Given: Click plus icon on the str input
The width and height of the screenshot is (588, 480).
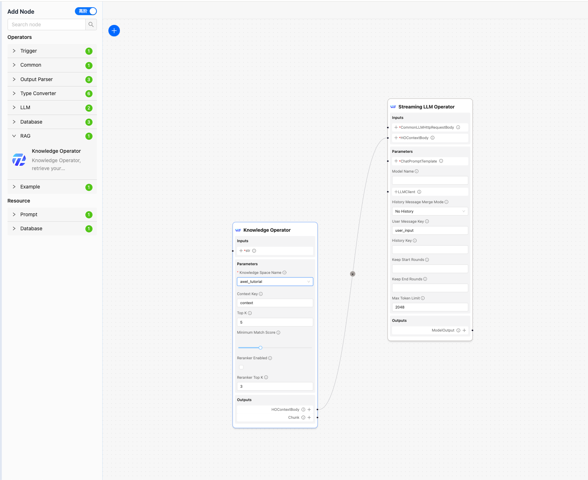Looking at the screenshot, I should [x=241, y=250].
